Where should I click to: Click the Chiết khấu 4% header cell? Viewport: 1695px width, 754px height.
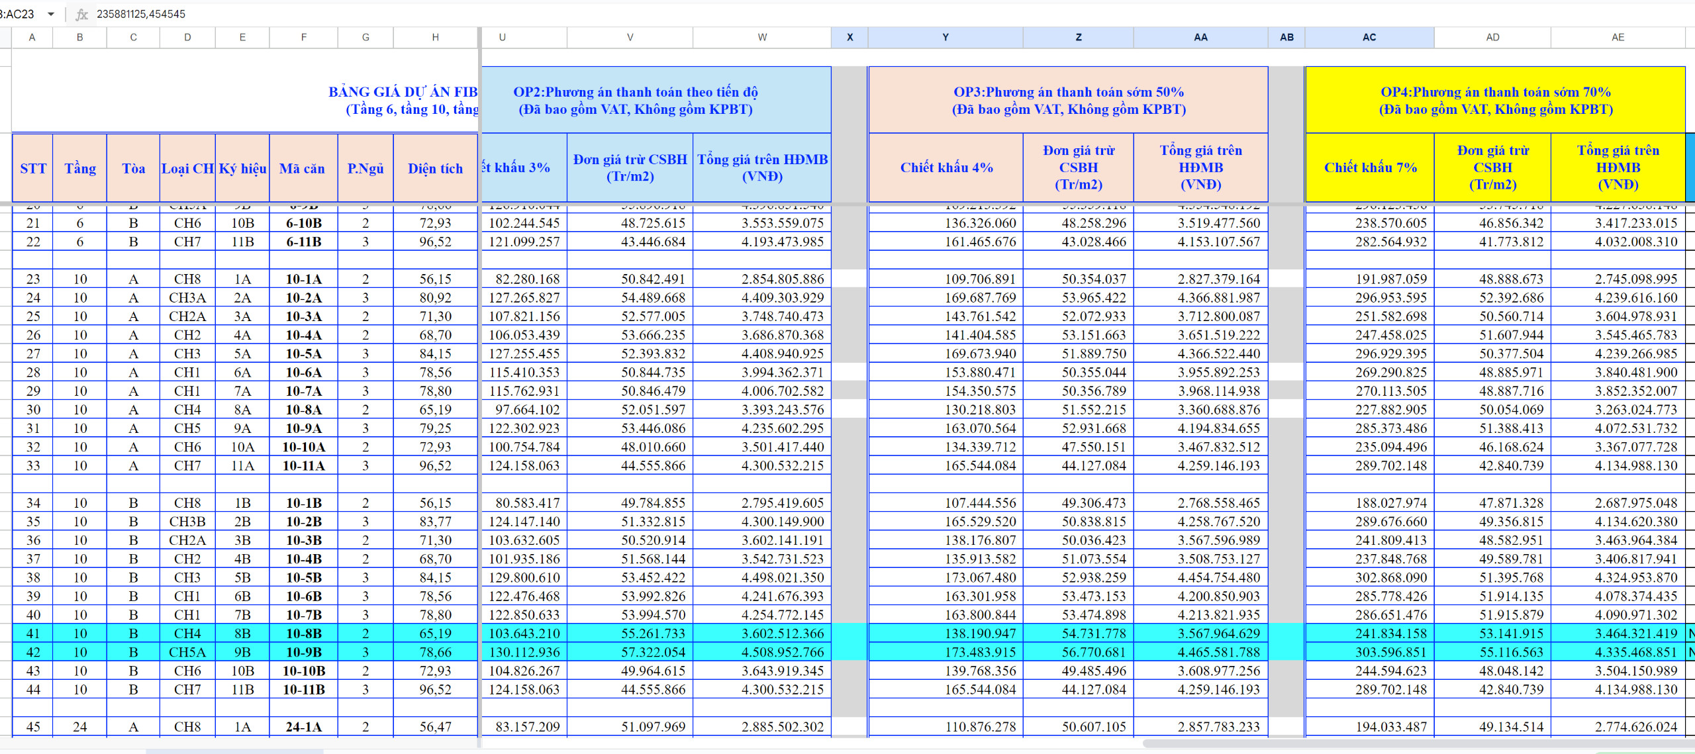point(945,167)
